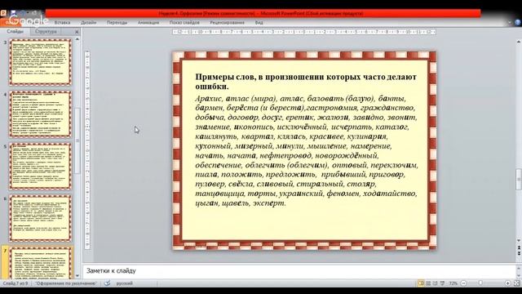Screen dimensions: 522x294
Task: Click the zoom in plus button
Action: pos(507,283)
